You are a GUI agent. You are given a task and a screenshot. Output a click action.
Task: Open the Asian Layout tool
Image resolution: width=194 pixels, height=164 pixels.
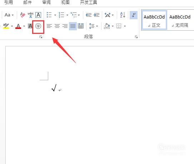pyautogui.click(x=108, y=15)
